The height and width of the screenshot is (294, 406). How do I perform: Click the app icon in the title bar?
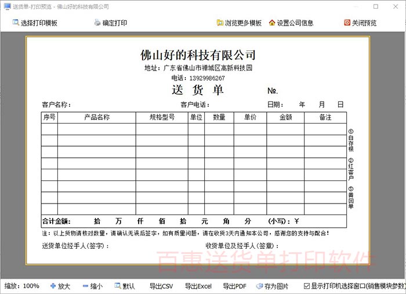click(6, 6)
